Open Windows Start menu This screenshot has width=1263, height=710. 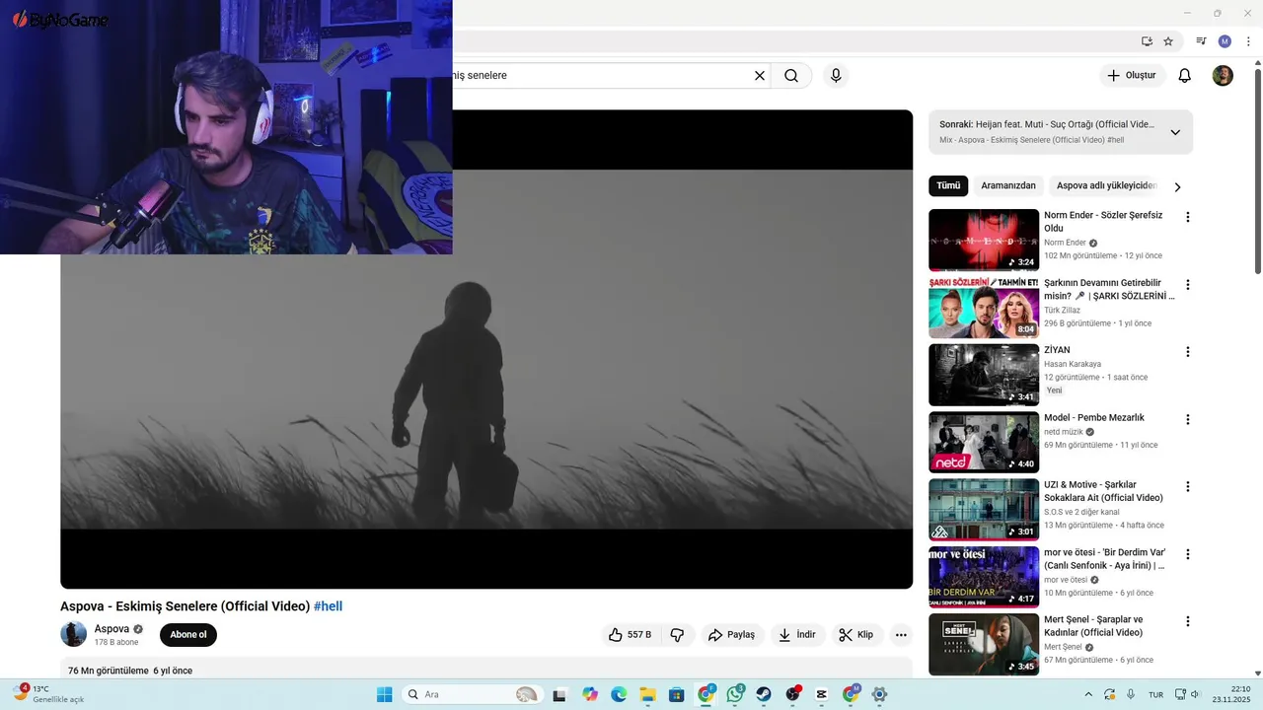384,694
